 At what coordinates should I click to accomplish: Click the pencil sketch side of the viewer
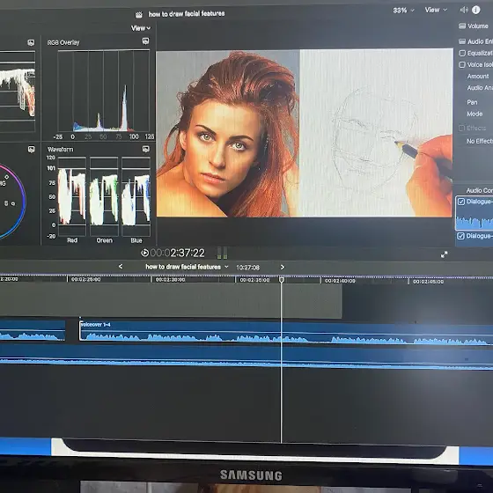pyautogui.click(x=376, y=133)
